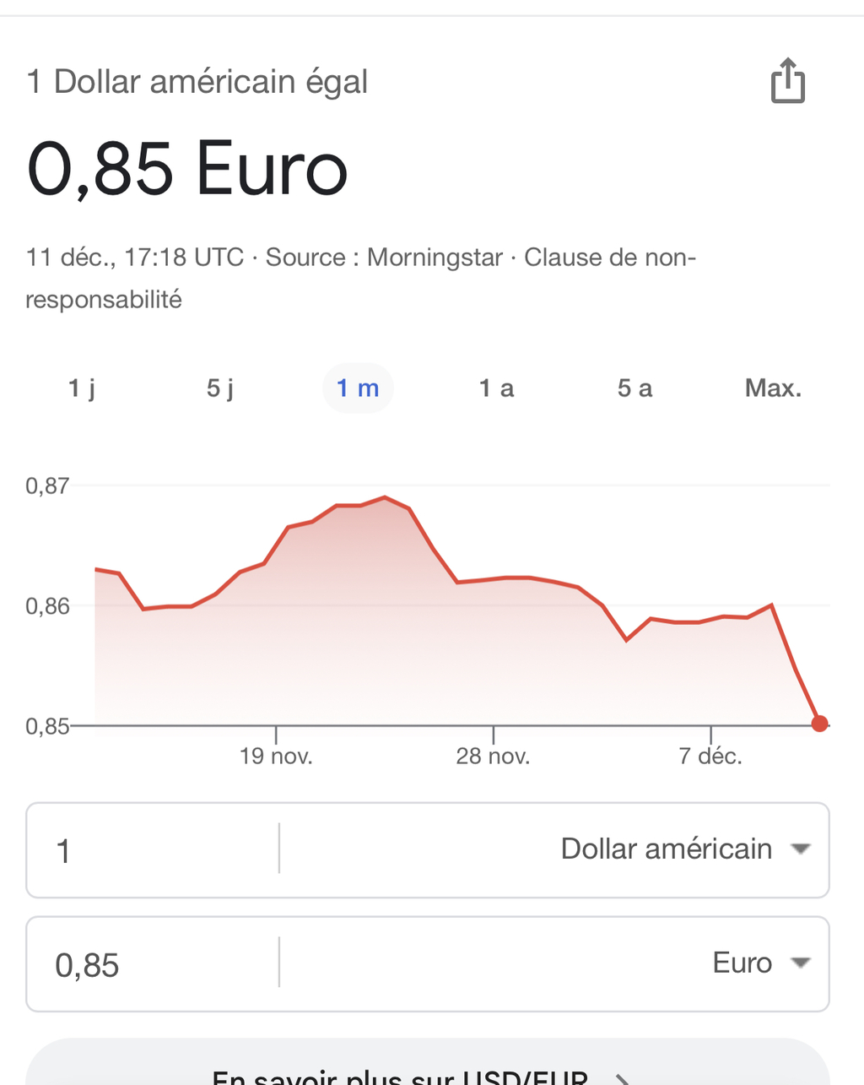
Task: Click the Euro dropdown arrow icon
Action: (x=801, y=963)
